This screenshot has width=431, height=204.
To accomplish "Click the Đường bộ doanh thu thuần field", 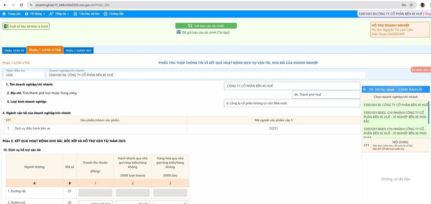I will [95, 202].
